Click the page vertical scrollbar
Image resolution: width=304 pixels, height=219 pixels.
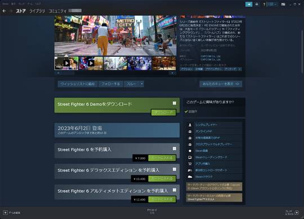point(302,52)
